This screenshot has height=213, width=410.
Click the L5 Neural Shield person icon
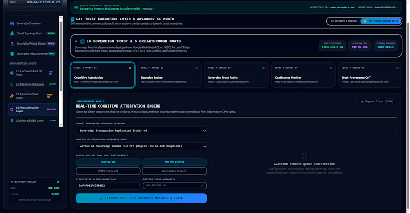click(12, 121)
